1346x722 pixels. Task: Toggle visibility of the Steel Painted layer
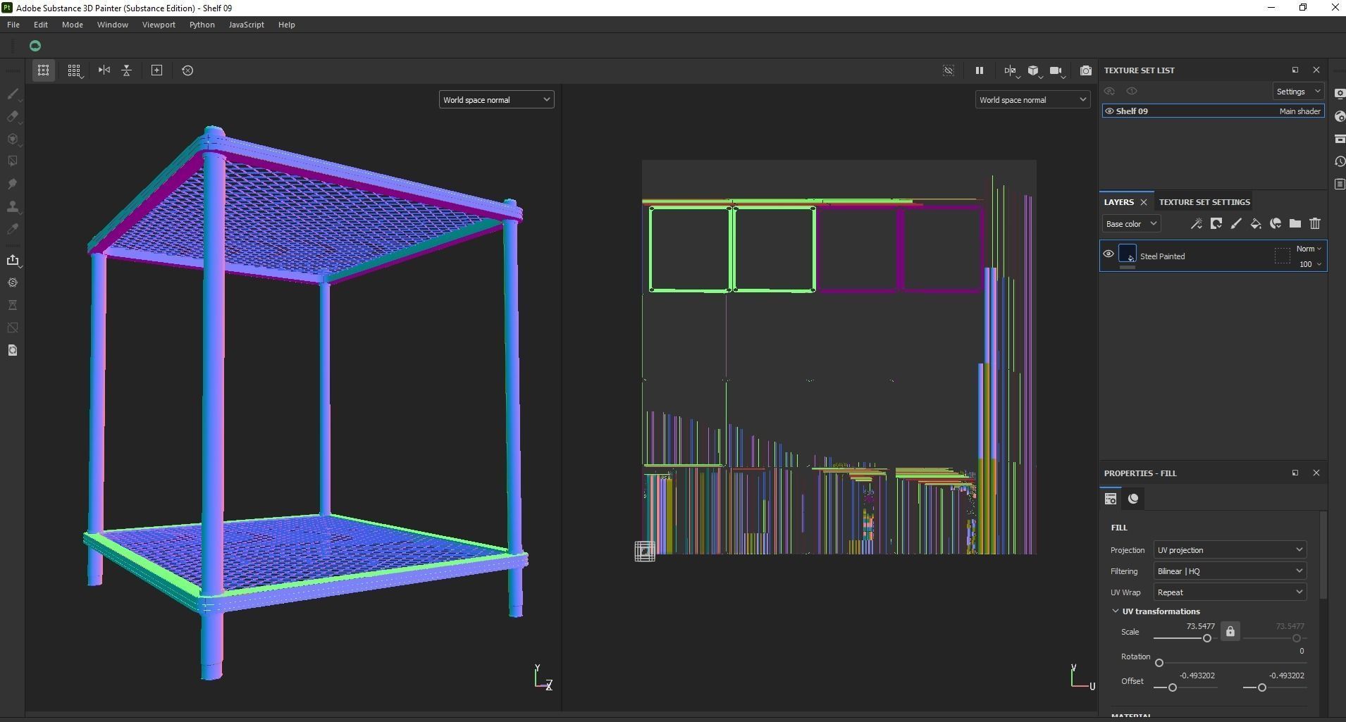[x=1109, y=254]
